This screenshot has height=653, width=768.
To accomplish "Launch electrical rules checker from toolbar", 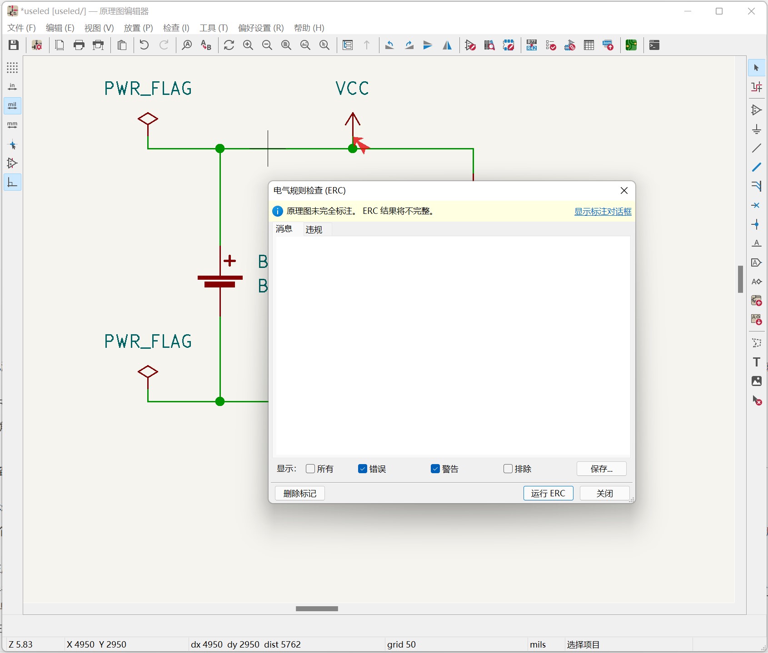I will click(551, 45).
